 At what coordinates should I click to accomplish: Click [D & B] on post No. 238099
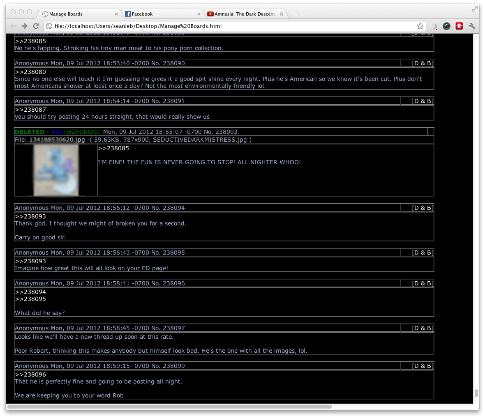click(x=423, y=366)
